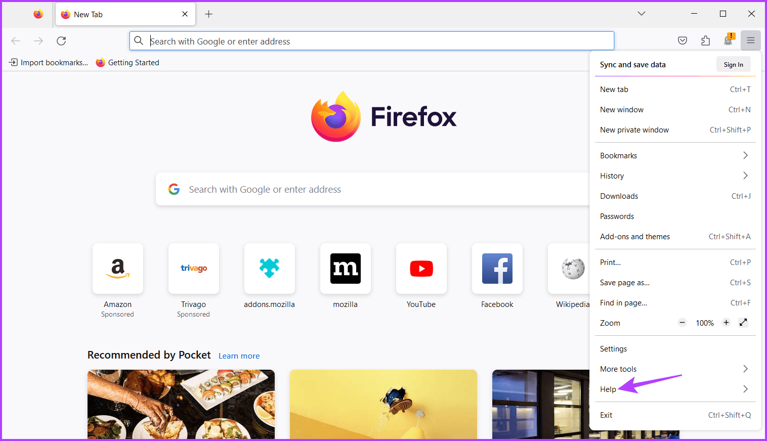
Task: Reload the current page
Action: 61,41
